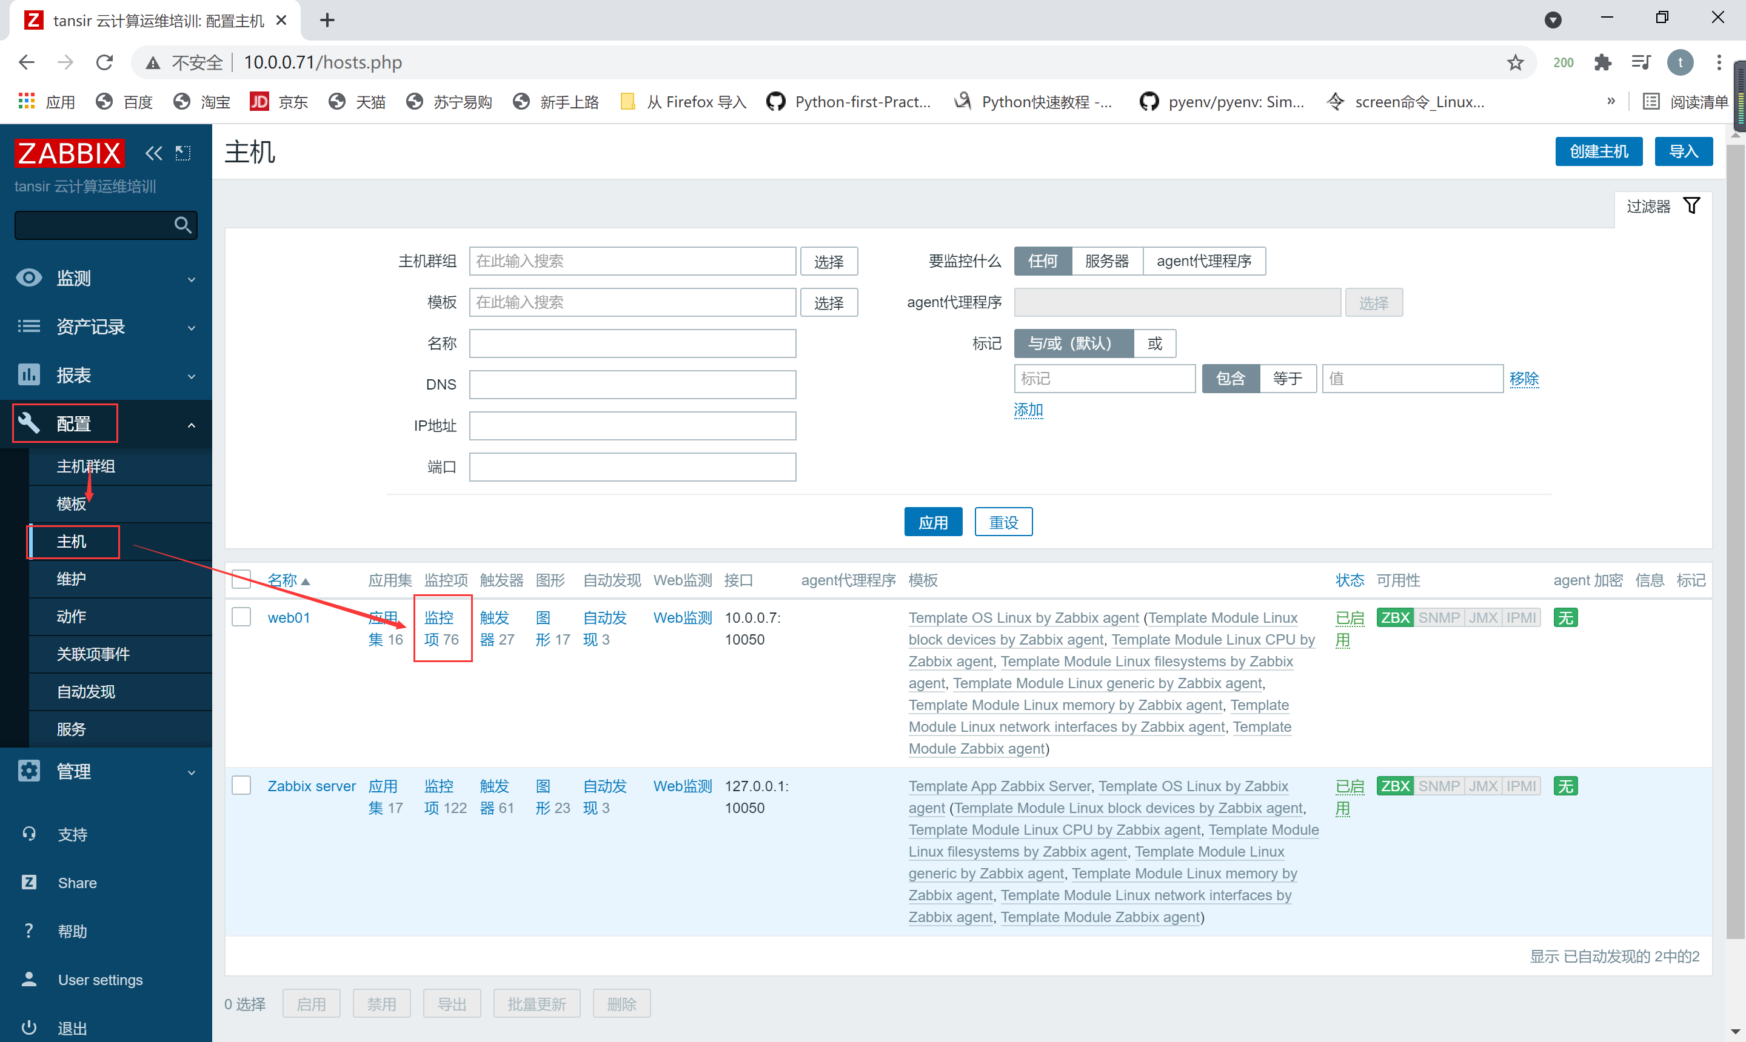The image size is (1746, 1042).
Task: Click the sidebar search magnifier icon
Action: pos(182,225)
